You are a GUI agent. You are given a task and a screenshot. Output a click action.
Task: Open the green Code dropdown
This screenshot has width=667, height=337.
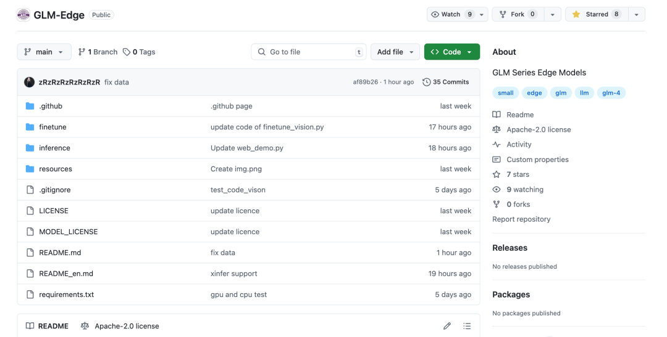(x=451, y=52)
